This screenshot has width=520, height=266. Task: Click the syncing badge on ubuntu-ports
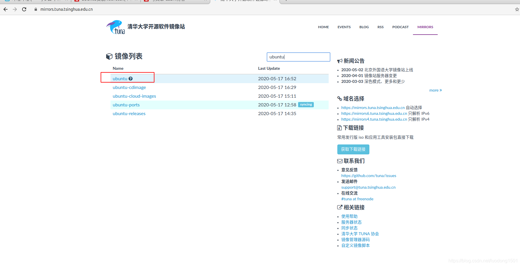tap(306, 105)
